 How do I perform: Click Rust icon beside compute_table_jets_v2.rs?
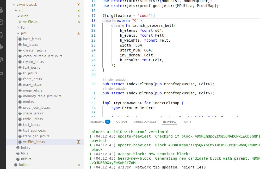pos(20,56)
